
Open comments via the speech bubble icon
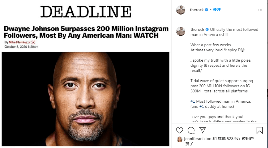click(x=191, y=130)
